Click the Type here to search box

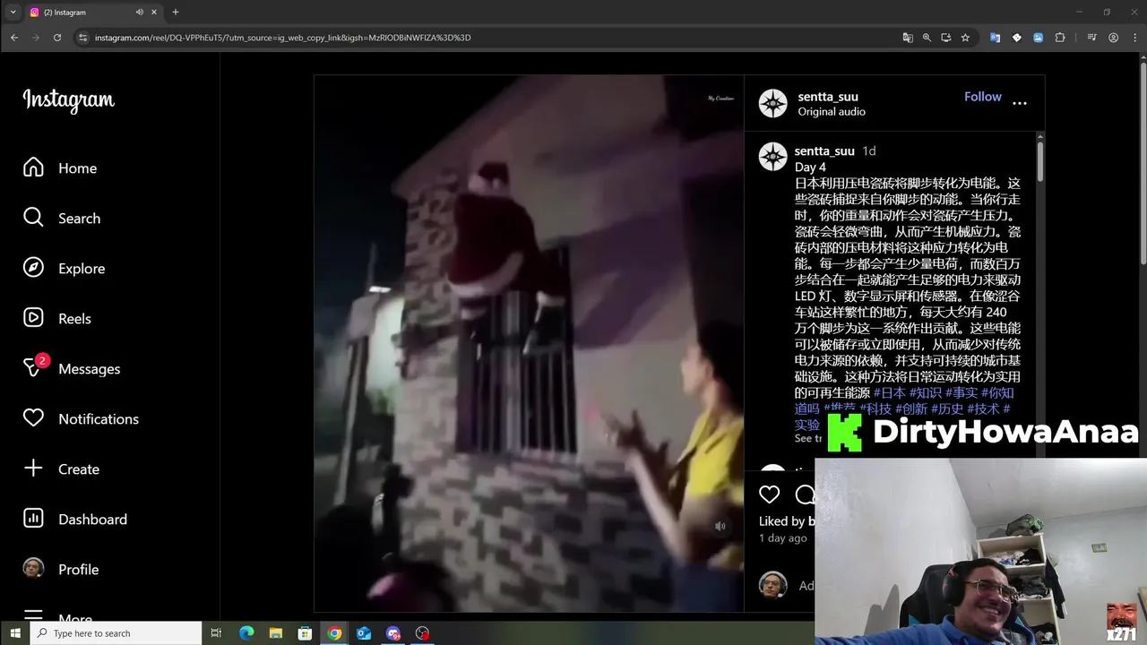116,633
